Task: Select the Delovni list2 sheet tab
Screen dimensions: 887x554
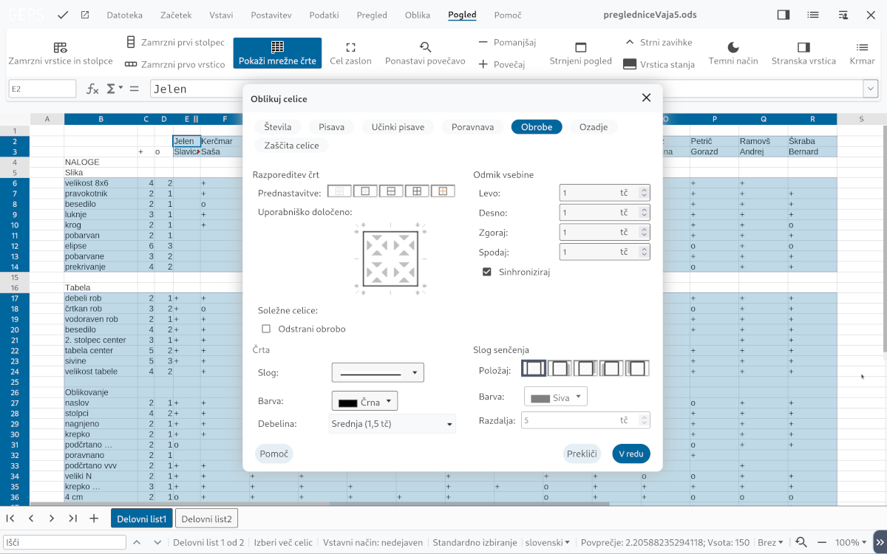Action: click(207, 519)
